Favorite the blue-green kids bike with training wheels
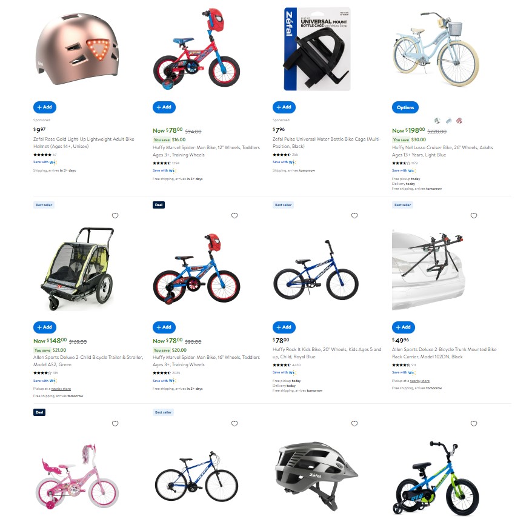This screenshot has width=532, height=519. [x=474, y=423]
